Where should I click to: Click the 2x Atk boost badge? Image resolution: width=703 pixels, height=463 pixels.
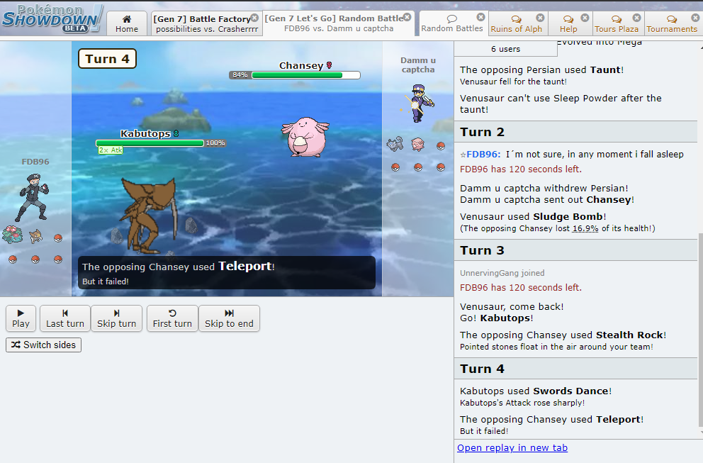(111, 150)
